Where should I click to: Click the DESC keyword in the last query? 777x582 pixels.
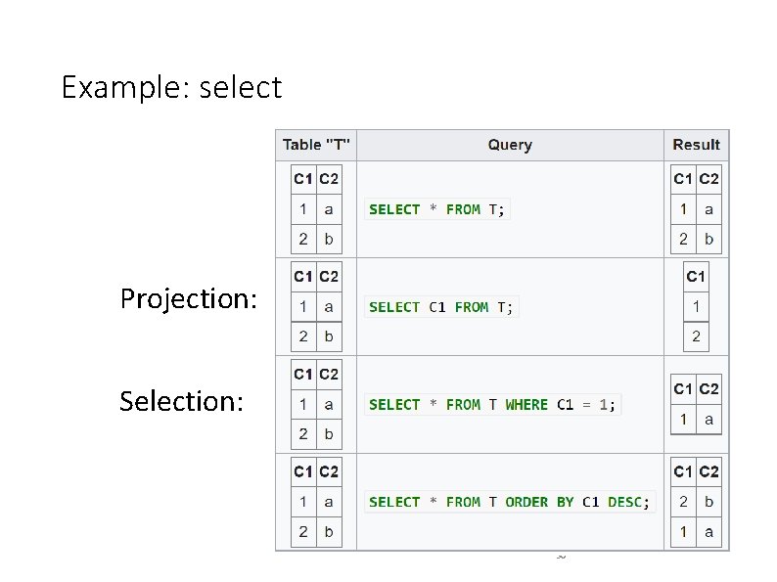(624, 502)
